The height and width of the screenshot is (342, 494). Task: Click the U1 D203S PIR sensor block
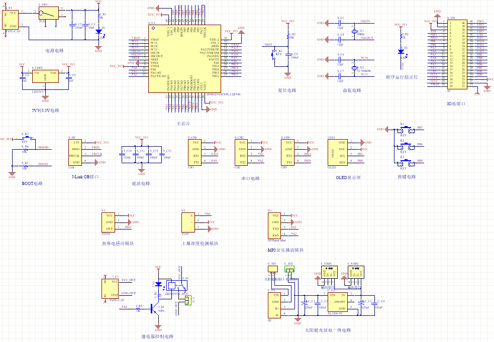(x=109, y=222)
